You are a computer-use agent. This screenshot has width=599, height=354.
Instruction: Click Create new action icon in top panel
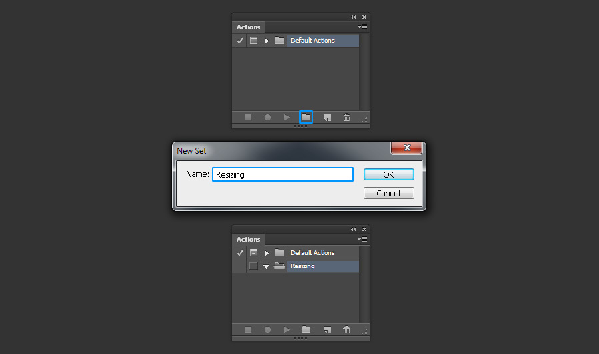(x=327, y=118)
